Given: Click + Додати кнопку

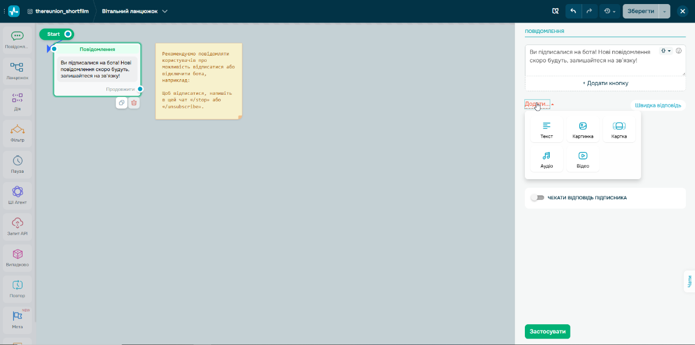Looking at the screenshot, I should click(605, 83).
